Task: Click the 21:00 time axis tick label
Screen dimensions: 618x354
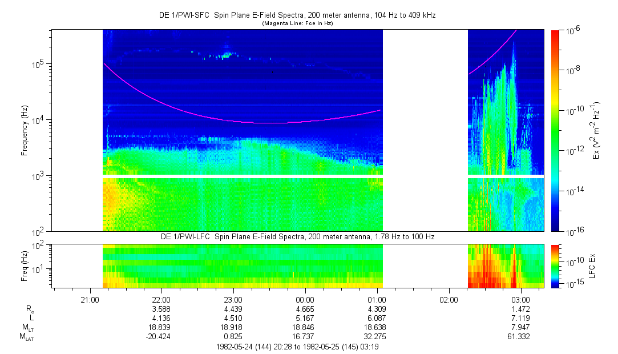Action: click(90, 299)
